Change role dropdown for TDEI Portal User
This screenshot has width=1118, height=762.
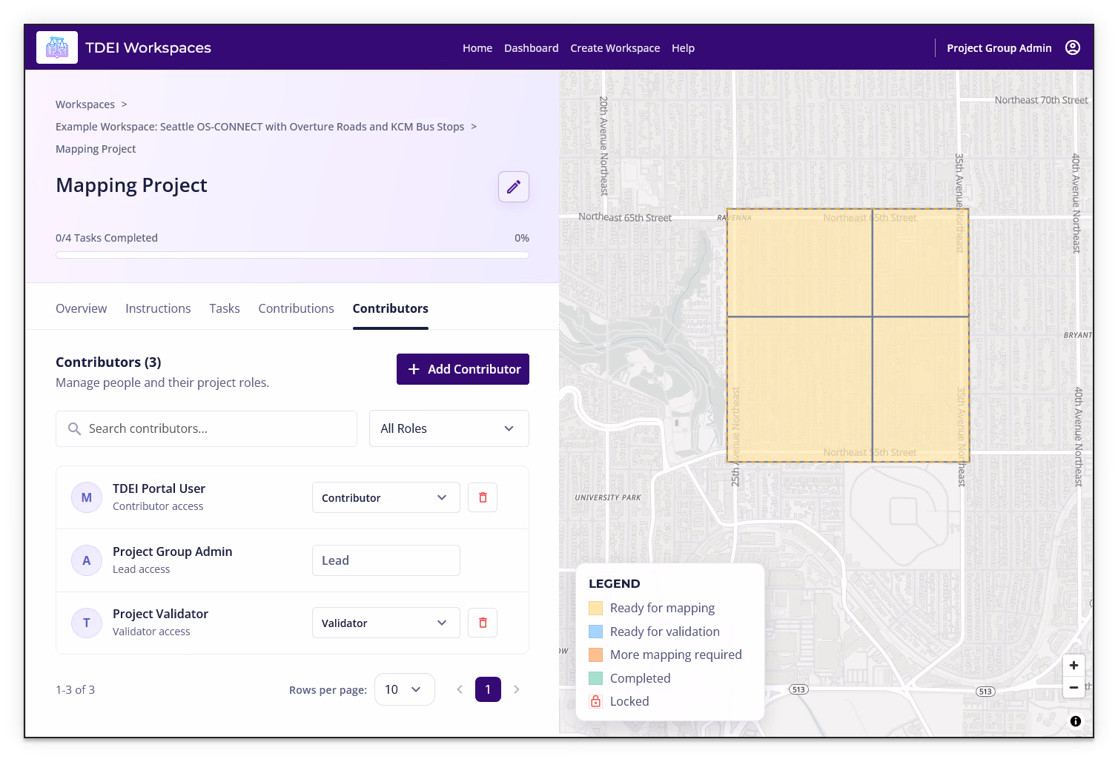[x=386, y=497]
